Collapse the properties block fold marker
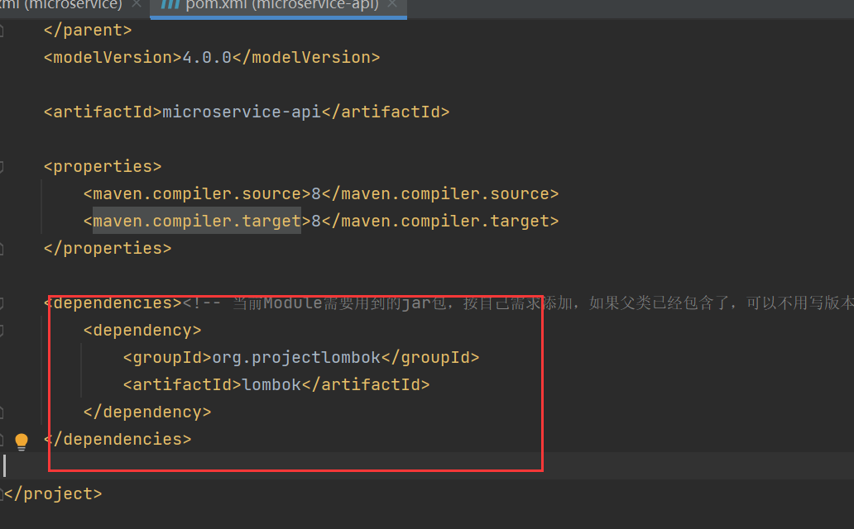 pyautogui.click(x=2, y=166)
